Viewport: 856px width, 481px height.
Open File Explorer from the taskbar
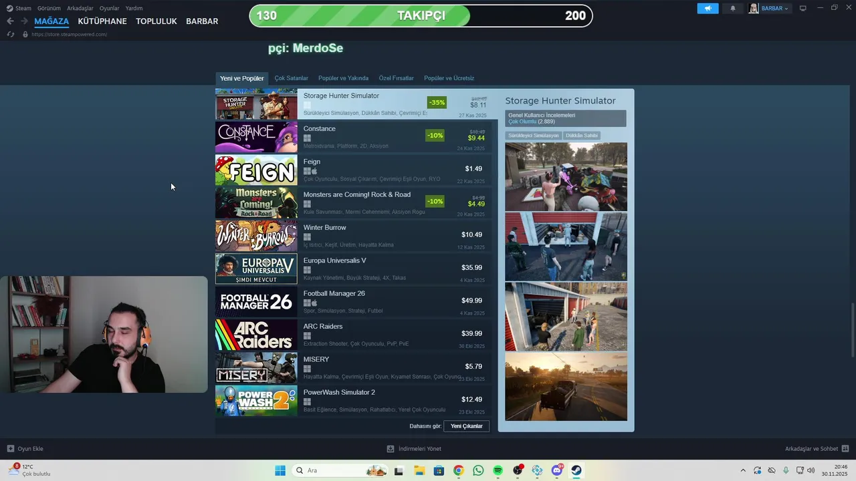coord(419,470)
